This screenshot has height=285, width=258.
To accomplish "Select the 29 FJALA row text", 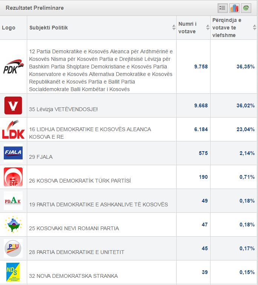I will [x=42, y=157].
